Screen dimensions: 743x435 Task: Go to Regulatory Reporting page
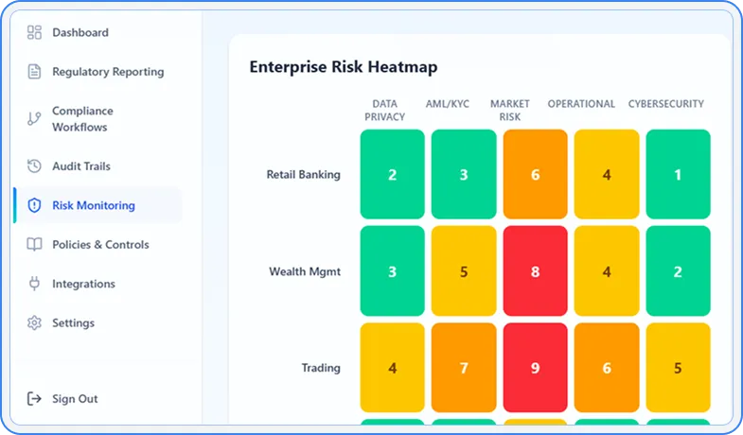(108, 72)
